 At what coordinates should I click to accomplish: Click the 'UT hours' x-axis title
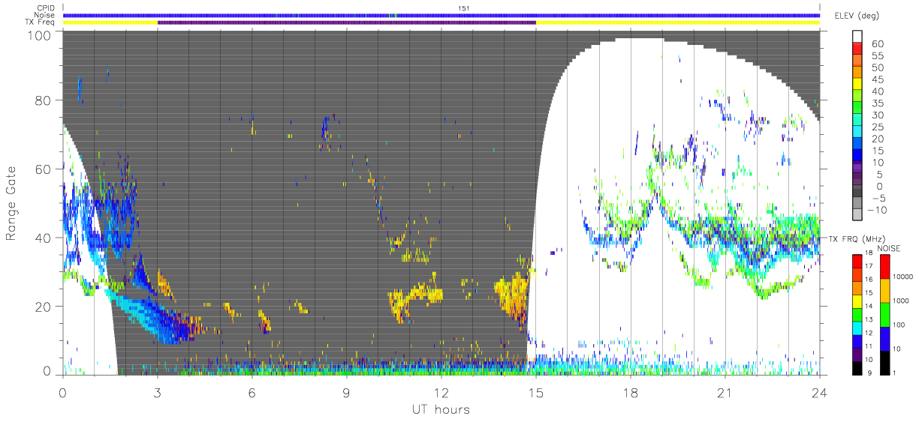441,409
